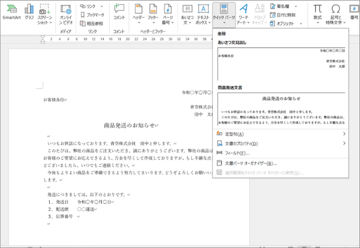This screenshot has width=360, height=248.
Task: Click the 全般 gallery category heading
Action: pyautogui.click(x=222, y=33)
